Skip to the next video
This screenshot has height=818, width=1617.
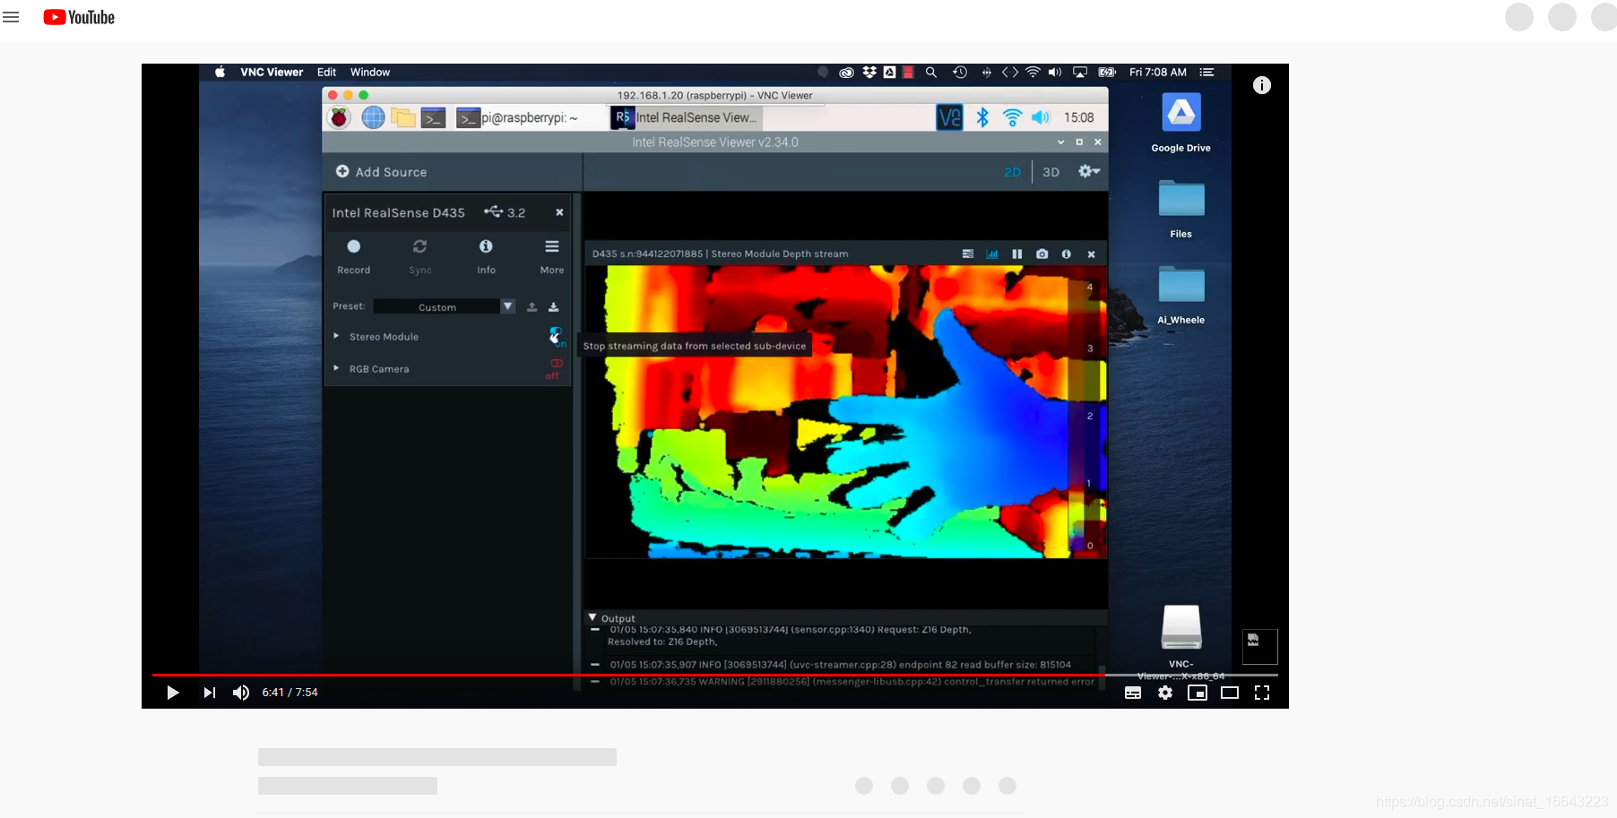(x=209, y=693)
